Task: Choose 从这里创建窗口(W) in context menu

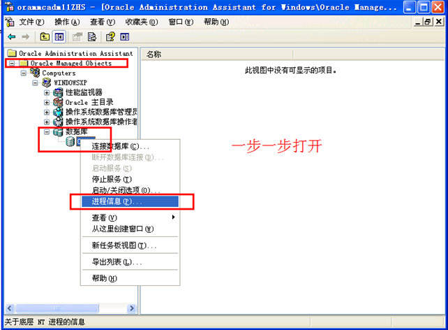Action: point(130,229)
